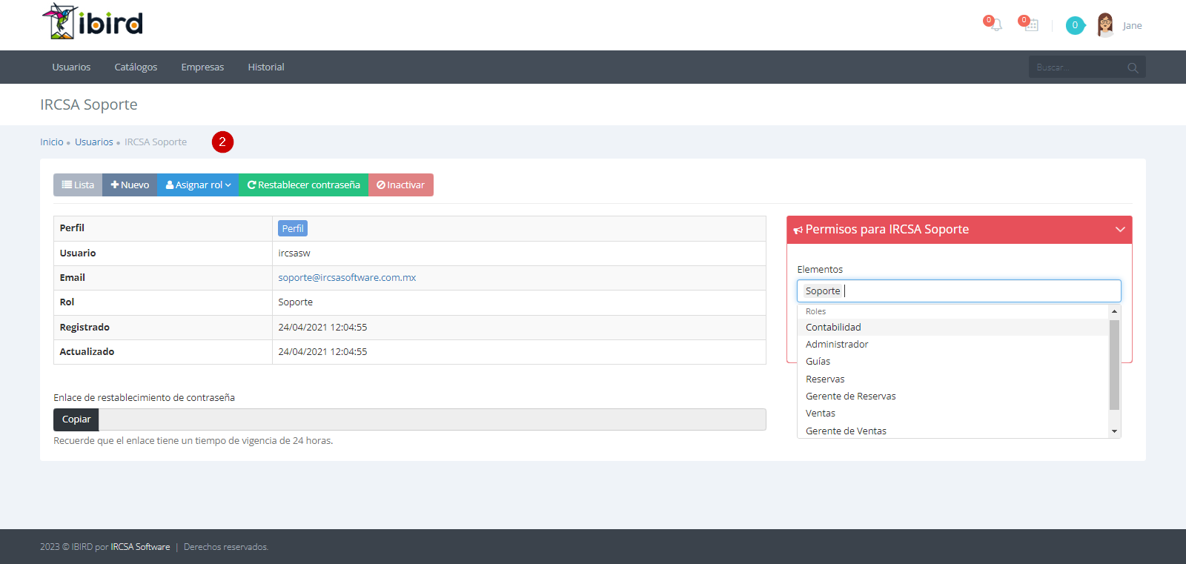This screenshot has width=1186, height=564.
Task: Select Gerente de Reservas role
Action: coord(953,397)
